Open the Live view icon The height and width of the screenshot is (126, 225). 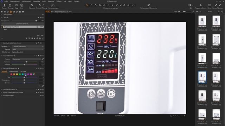click(x=21, y=5)
